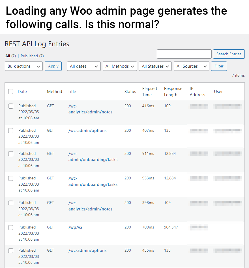Open the All Methods dropdown
This screenshot has width=249, height=268.
pos(120,66)
